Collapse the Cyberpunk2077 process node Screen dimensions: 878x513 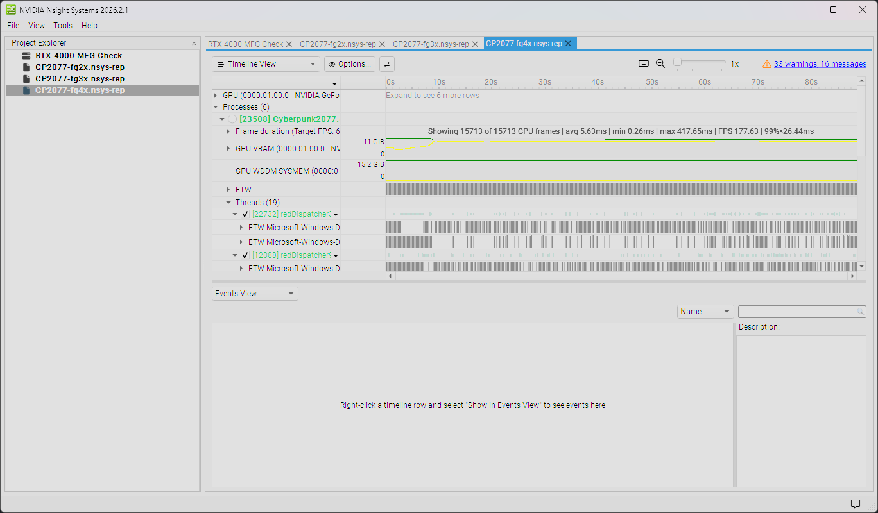tap(222, 119)
